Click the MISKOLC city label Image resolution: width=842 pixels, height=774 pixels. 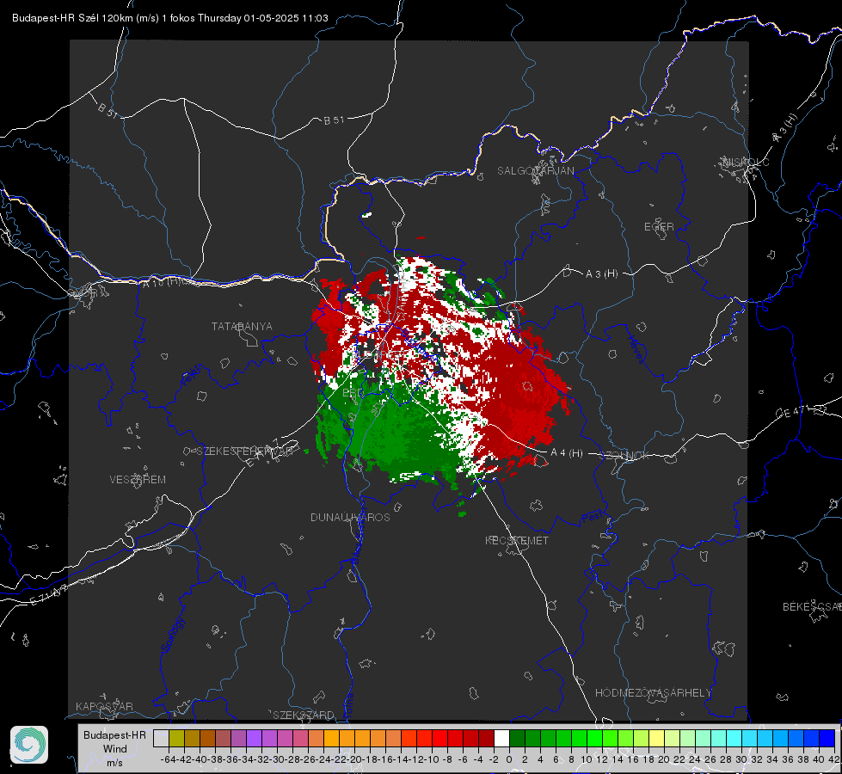747,162
